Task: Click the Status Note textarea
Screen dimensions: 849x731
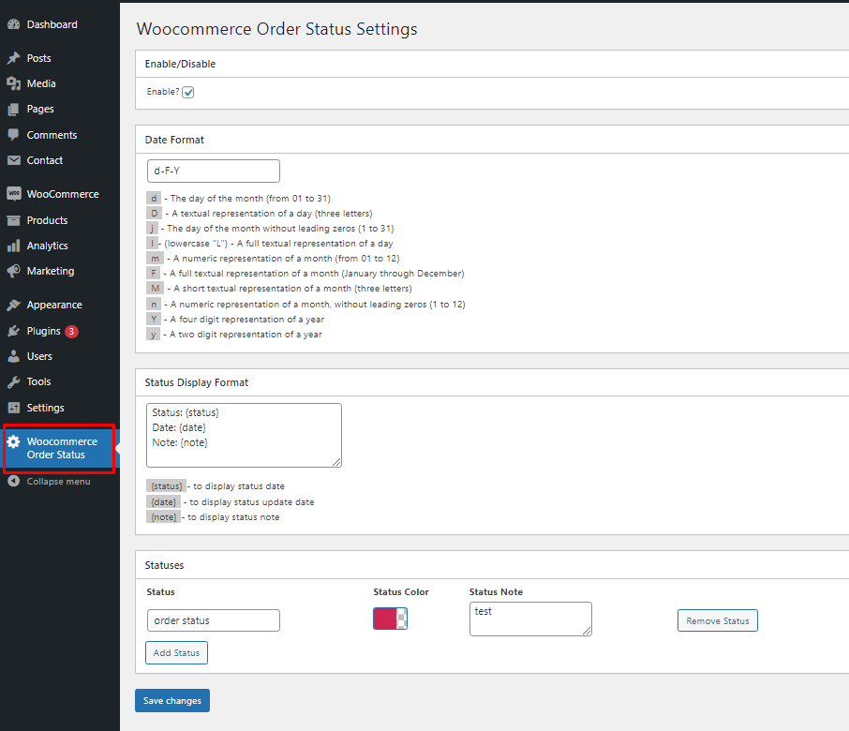Action: pyautogui.click(x=530, y=619)
